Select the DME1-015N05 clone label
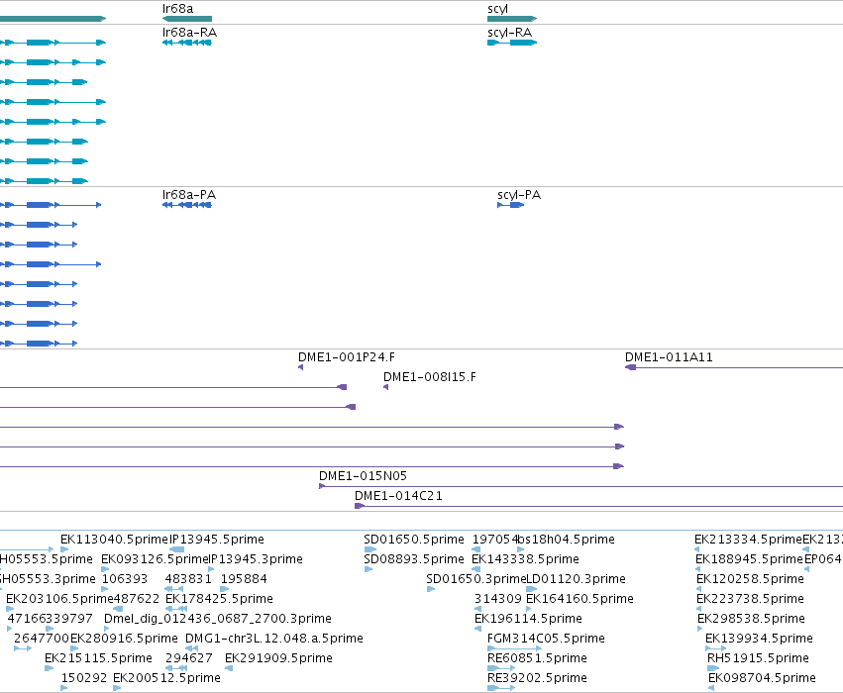The height and width of the screenshot is (693, 843). (x=363, y=475)
